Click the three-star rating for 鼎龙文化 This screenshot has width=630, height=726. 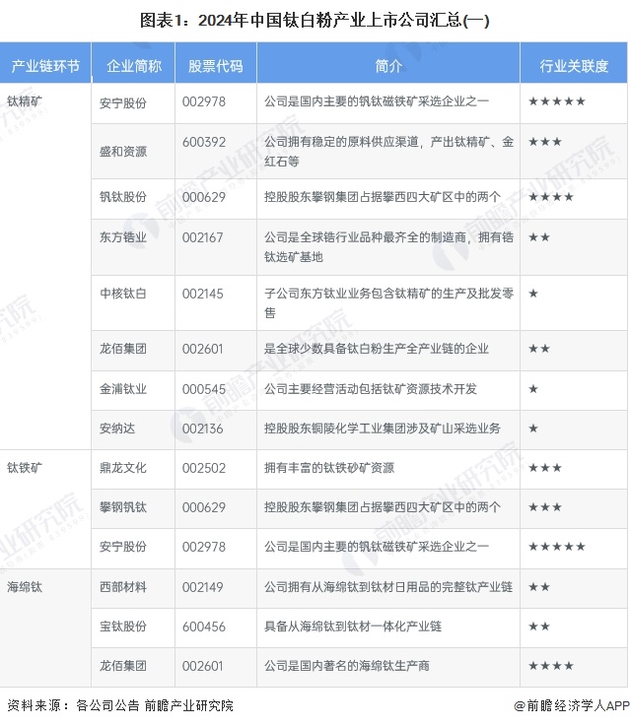[545, 468]
